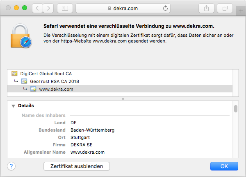Reload the dekra.com page
Viewport: 246px width, 177px height.
[x=165, y=8]
